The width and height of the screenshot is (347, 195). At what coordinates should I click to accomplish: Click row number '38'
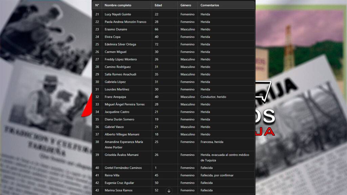click(97, 142)
